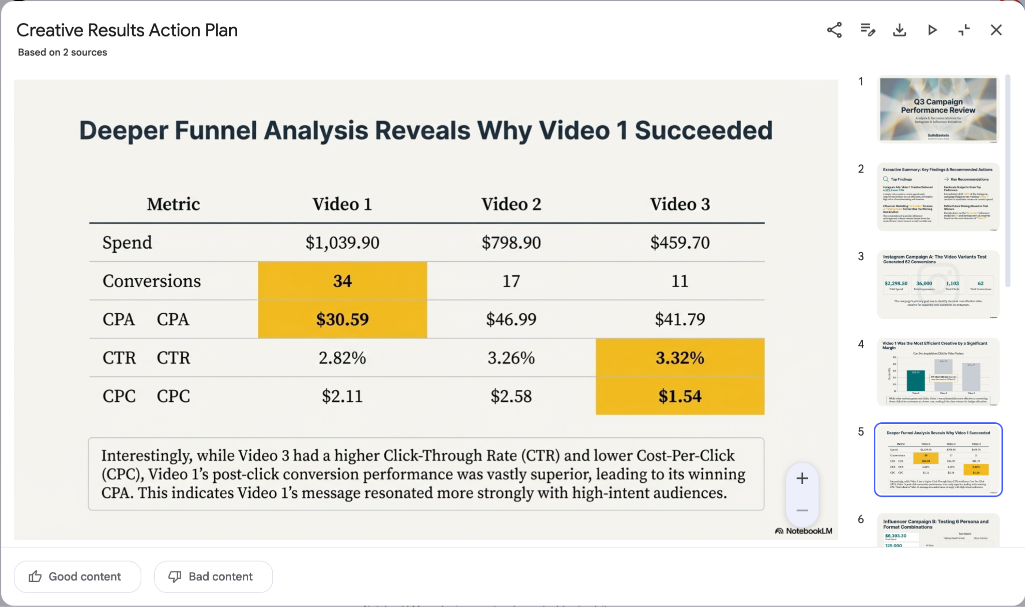The width and height of the screenshot is (1025, 607).
Task: Click the "Based on 2 sources" text
Action: (63, 53)
